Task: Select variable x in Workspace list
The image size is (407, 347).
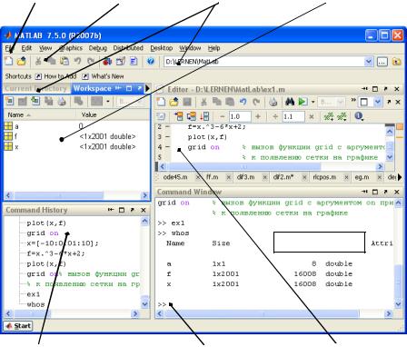Action: pyautogui.click(x=76, y=146)
